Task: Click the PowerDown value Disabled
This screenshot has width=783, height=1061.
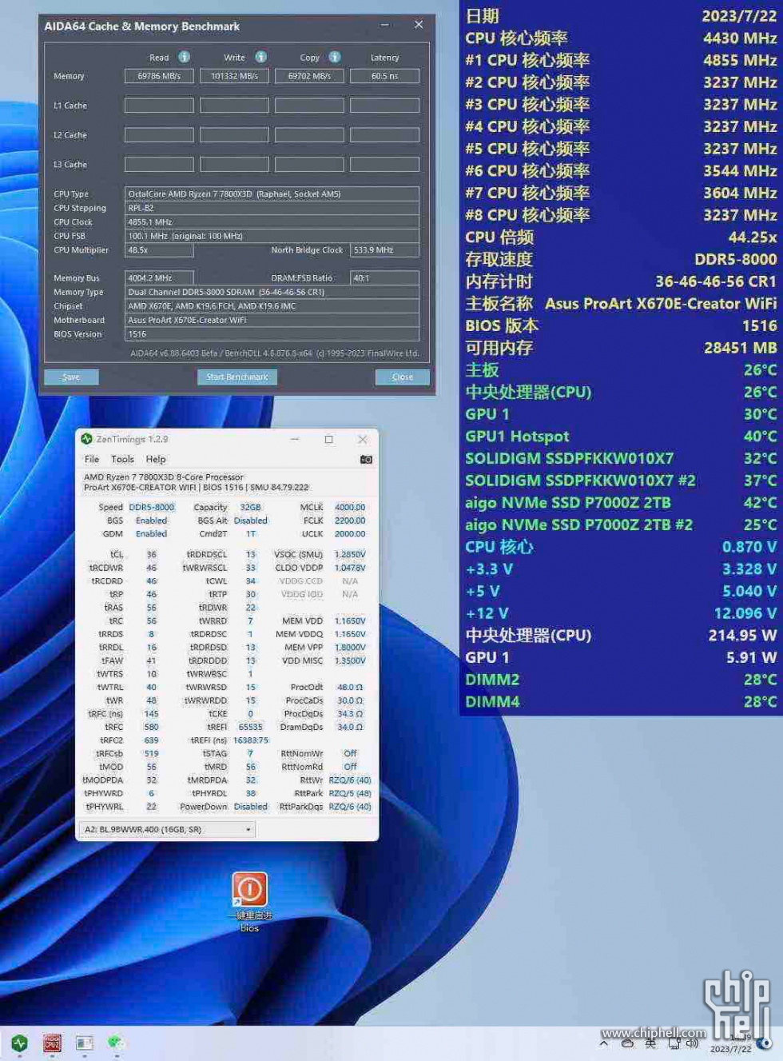Action: (x=251, y=807)
